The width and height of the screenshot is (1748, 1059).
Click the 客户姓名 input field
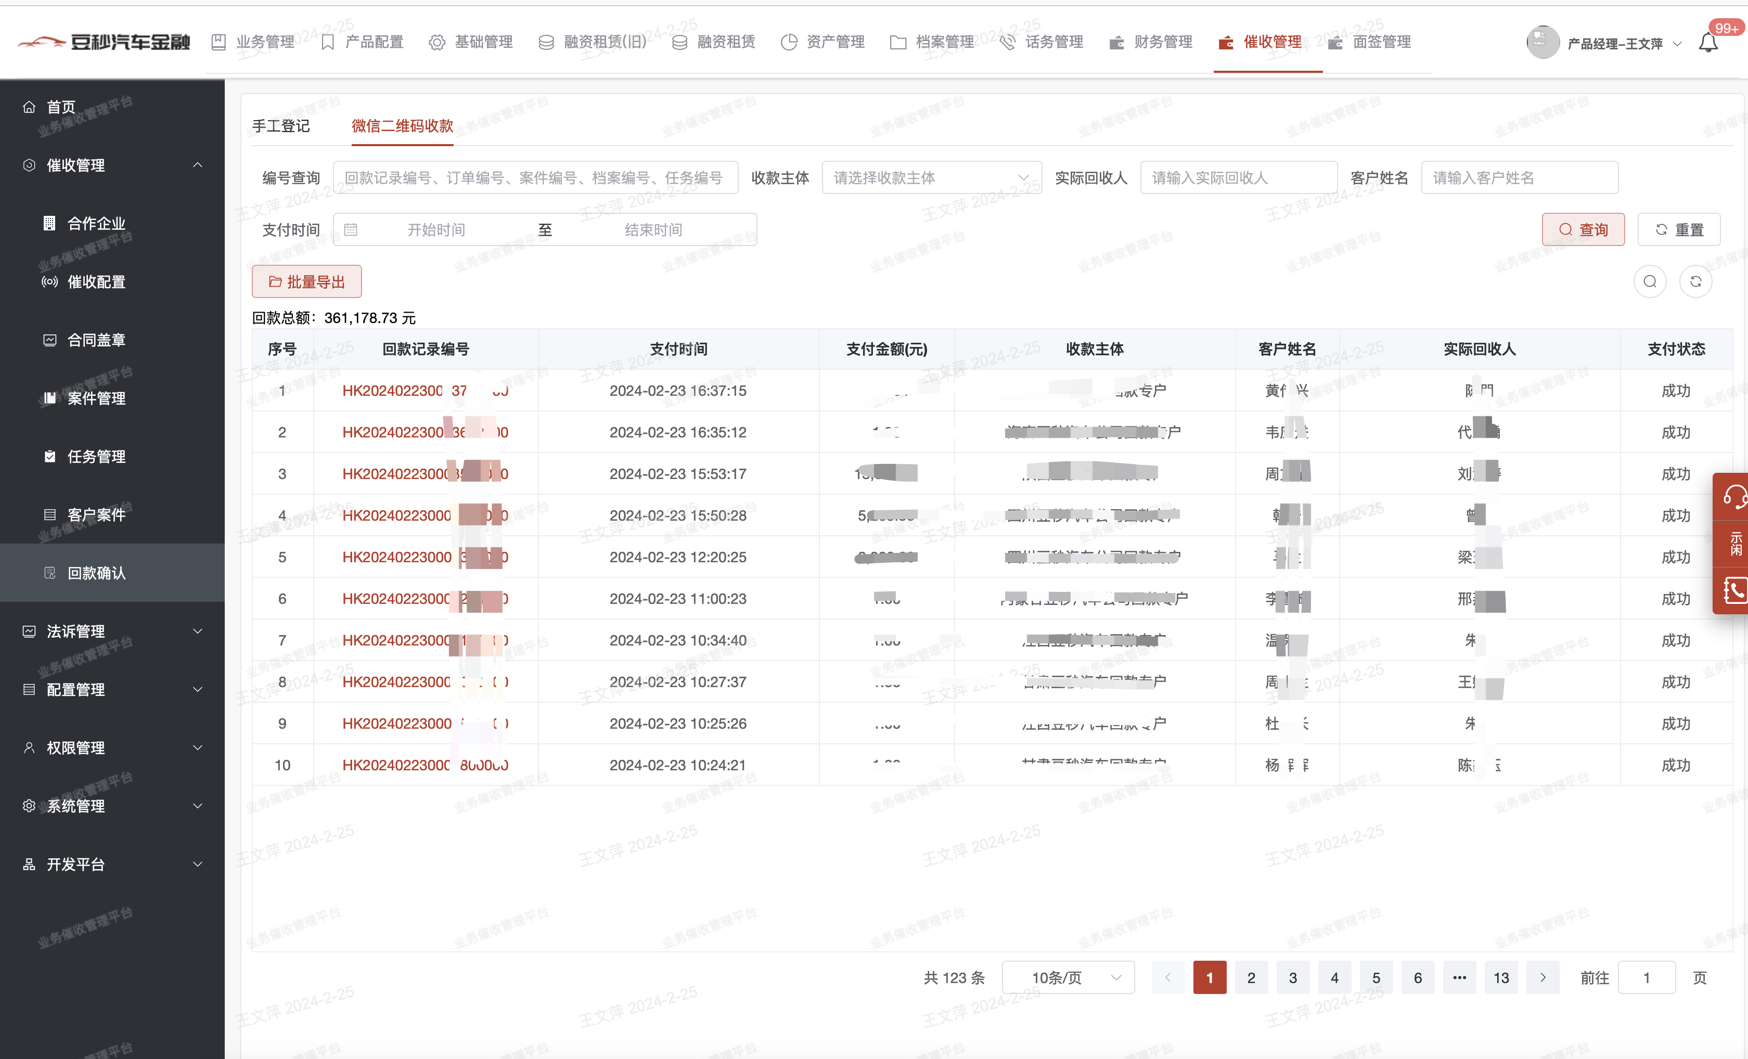(1519, 177)
